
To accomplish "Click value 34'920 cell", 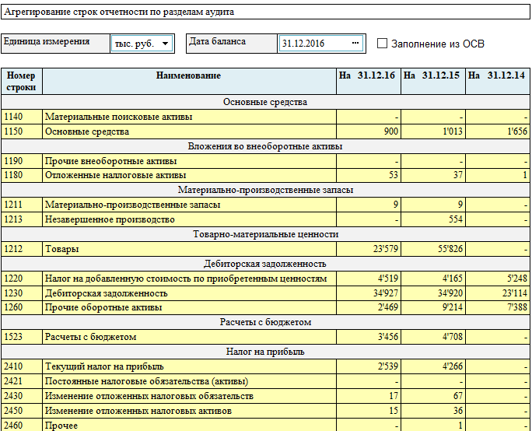I will 433,293.
